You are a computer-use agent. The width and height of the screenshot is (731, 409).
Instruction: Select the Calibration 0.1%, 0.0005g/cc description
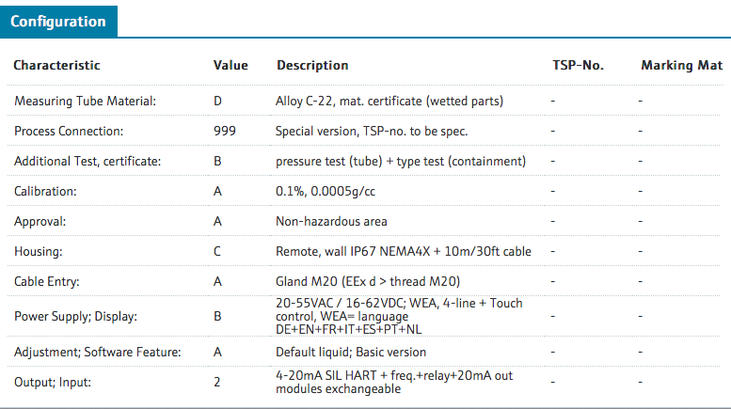(x=326, y=192)
